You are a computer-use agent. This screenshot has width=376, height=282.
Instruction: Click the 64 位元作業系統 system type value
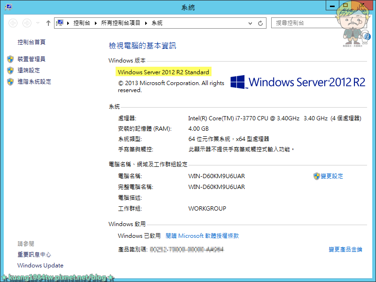pyautogui.click(x=228, y=139)
